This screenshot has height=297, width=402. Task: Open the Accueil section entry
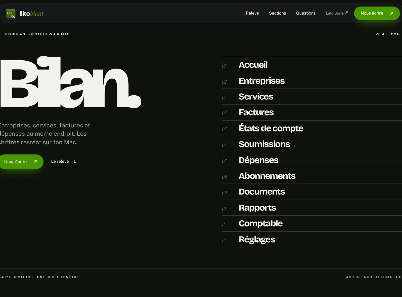tap(312, 65)
